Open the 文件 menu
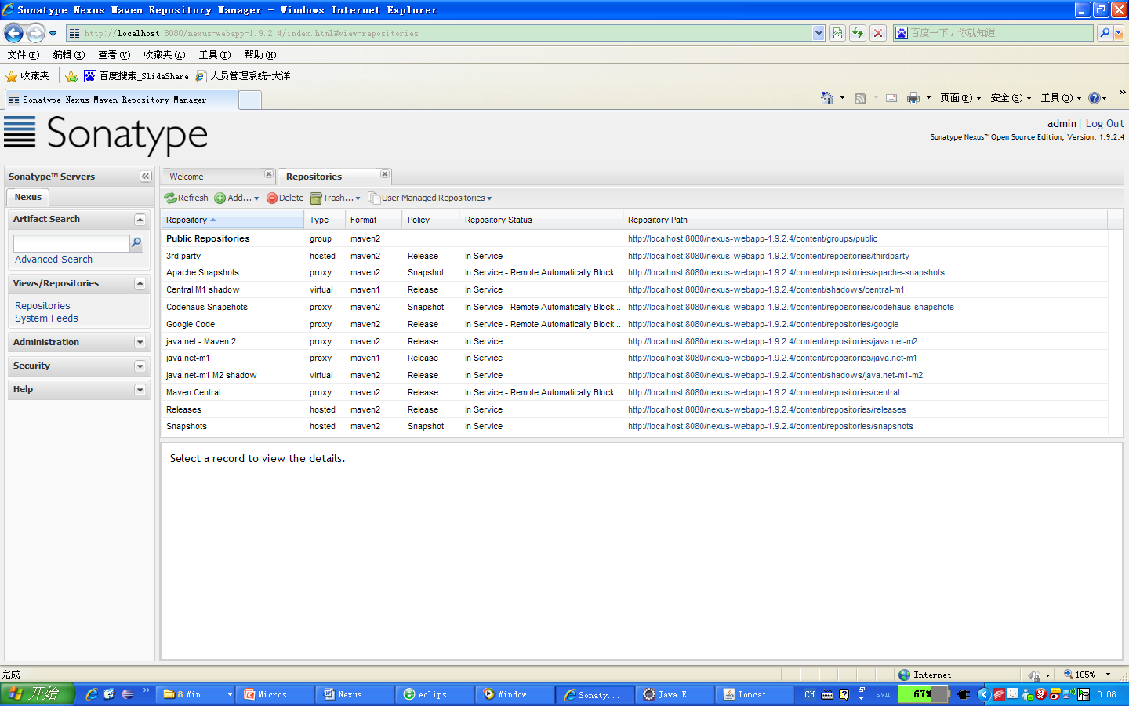The height and width of the screenshot is (706, 1129). [x=23, y=55]
